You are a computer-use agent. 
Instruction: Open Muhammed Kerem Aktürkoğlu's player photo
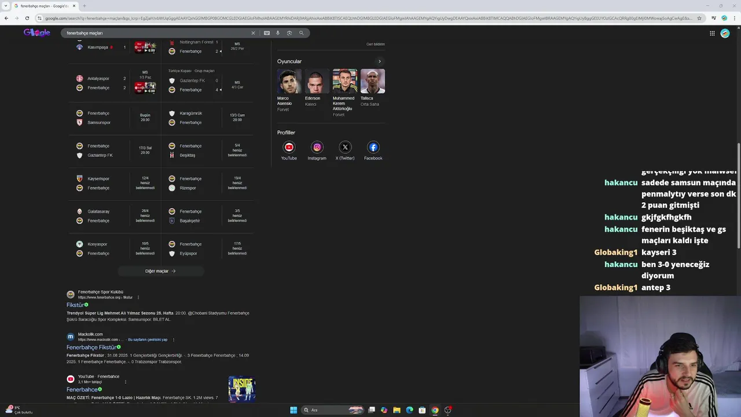(344, 81)
